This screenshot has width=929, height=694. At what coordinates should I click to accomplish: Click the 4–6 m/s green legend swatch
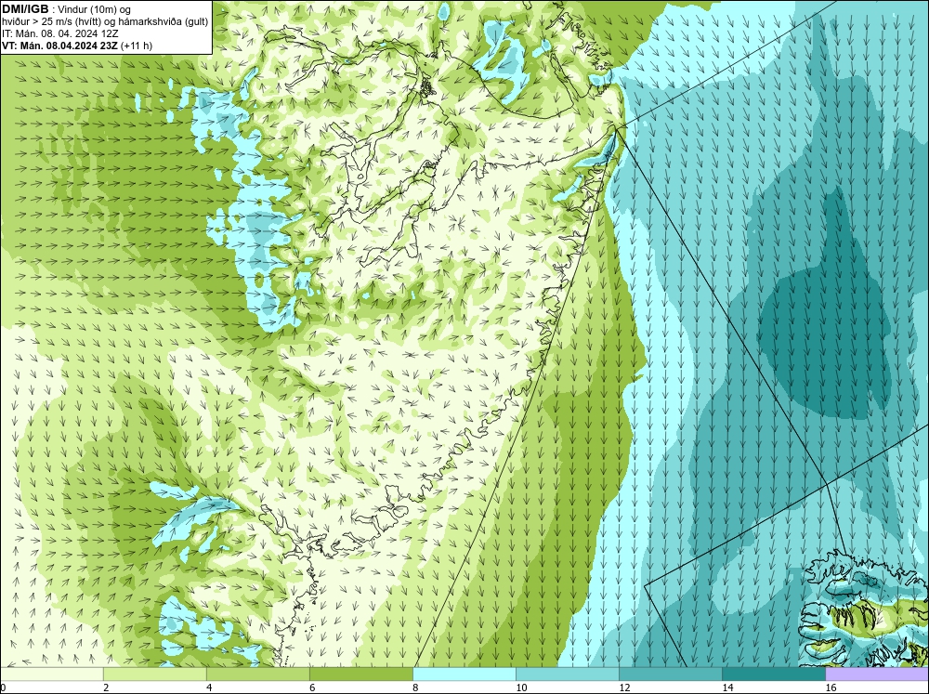257,674
